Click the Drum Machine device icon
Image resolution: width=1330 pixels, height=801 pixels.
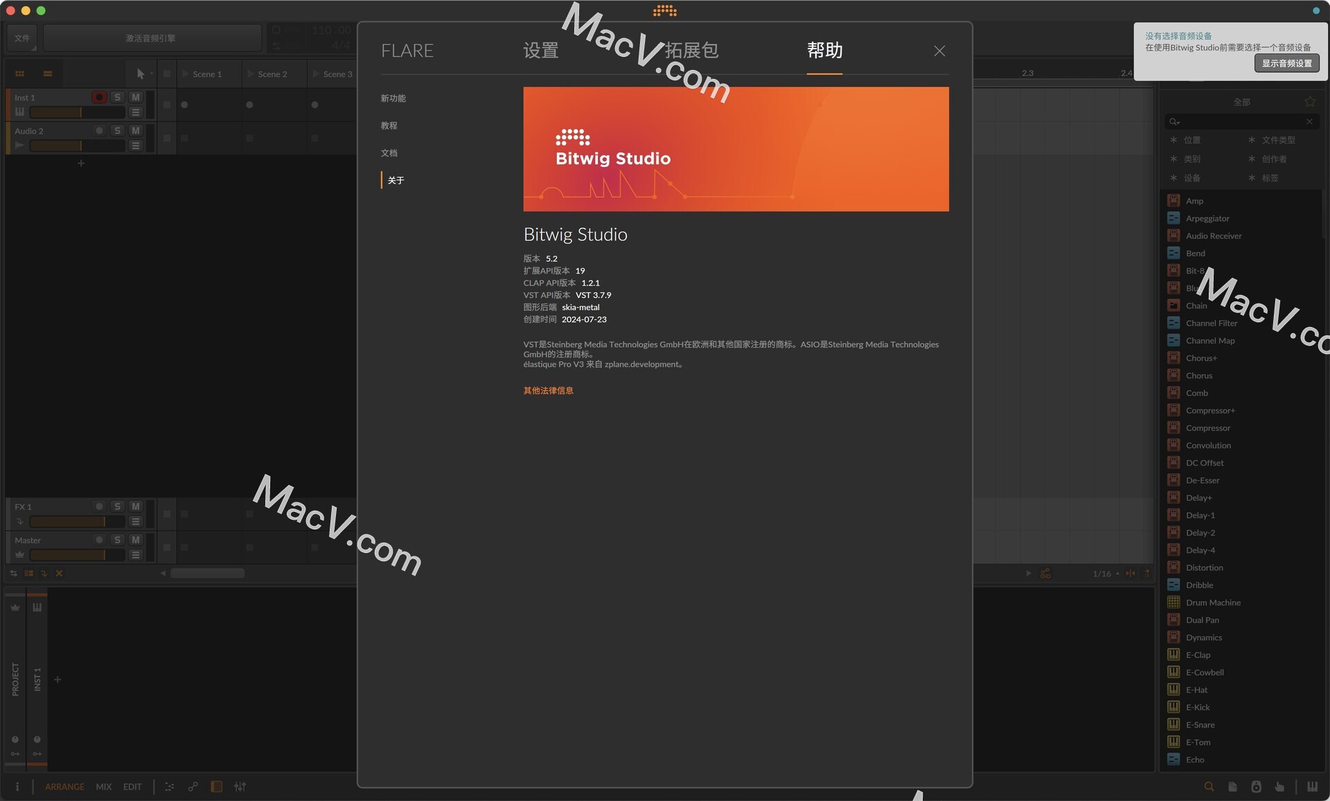pyautogui.click(x=1173, y=602)
